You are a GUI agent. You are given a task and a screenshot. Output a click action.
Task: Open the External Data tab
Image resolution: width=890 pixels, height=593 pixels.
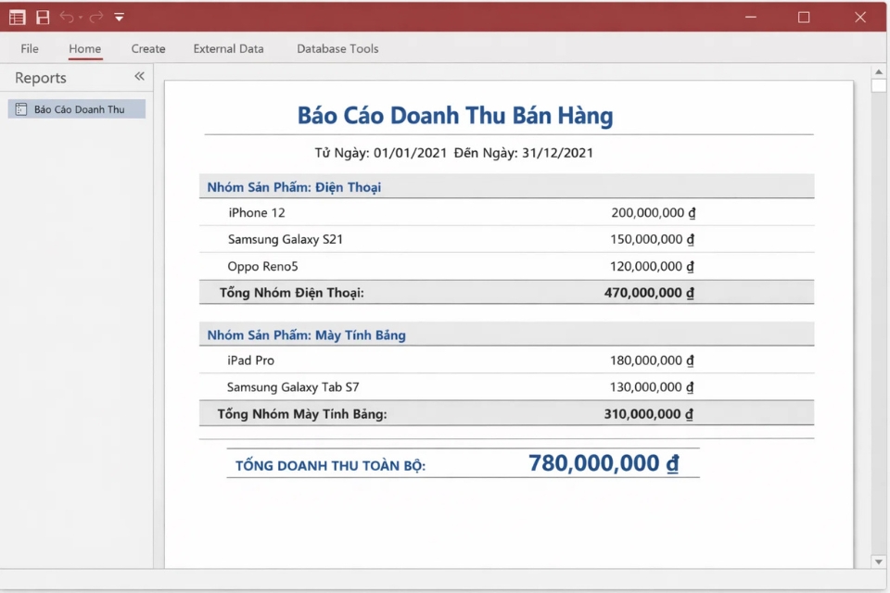227,48
